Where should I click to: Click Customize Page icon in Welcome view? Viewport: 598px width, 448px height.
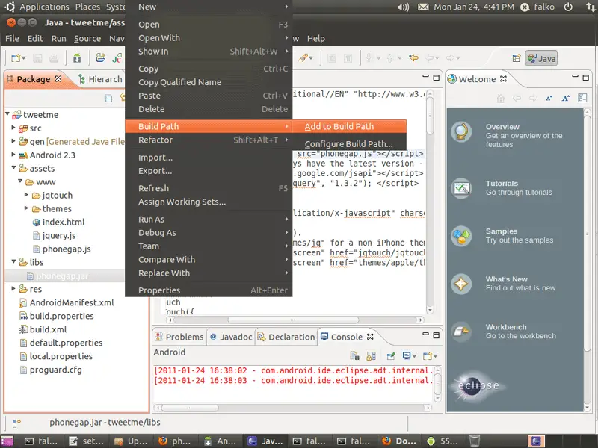tap(582, 98)
